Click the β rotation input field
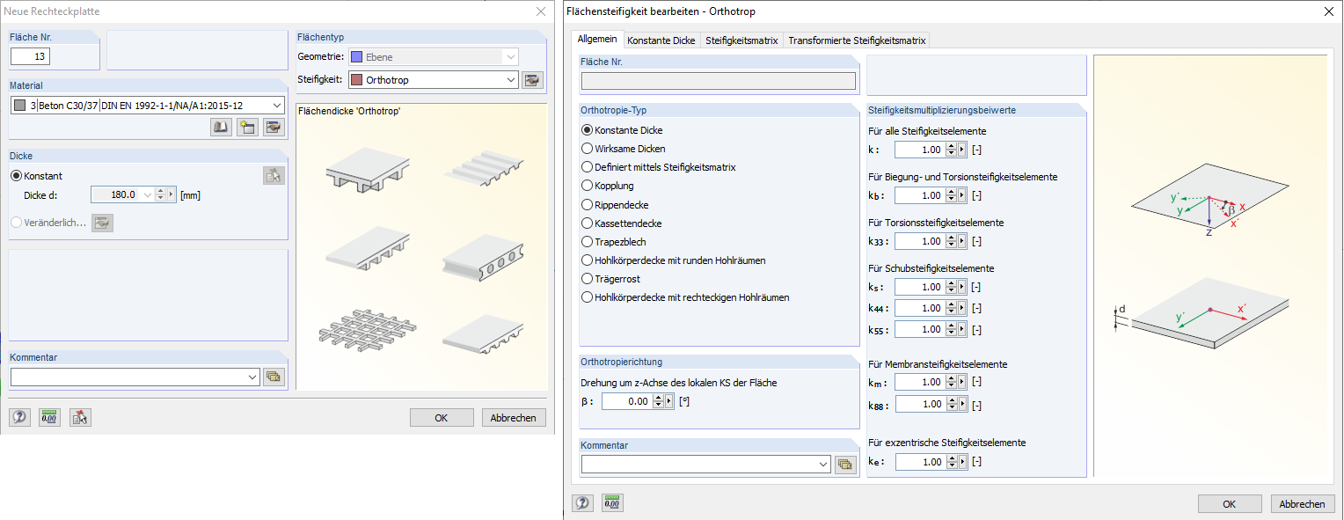This screenshot has height=520, width=1344. click(628, 400)
